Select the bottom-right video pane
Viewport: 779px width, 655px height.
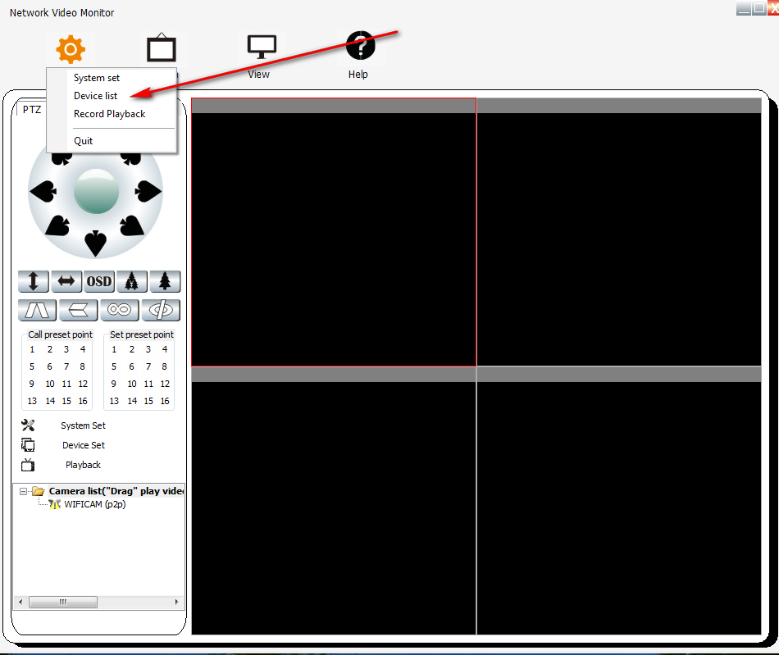(x=618, y=507)
